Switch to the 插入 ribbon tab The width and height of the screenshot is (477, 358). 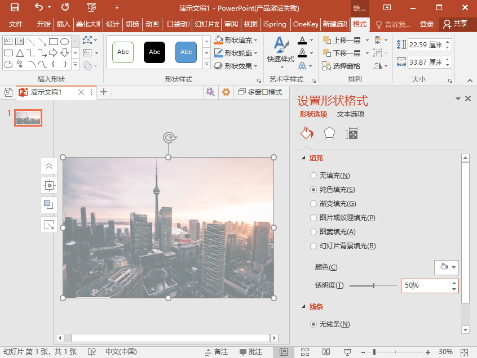coord(63,24)
